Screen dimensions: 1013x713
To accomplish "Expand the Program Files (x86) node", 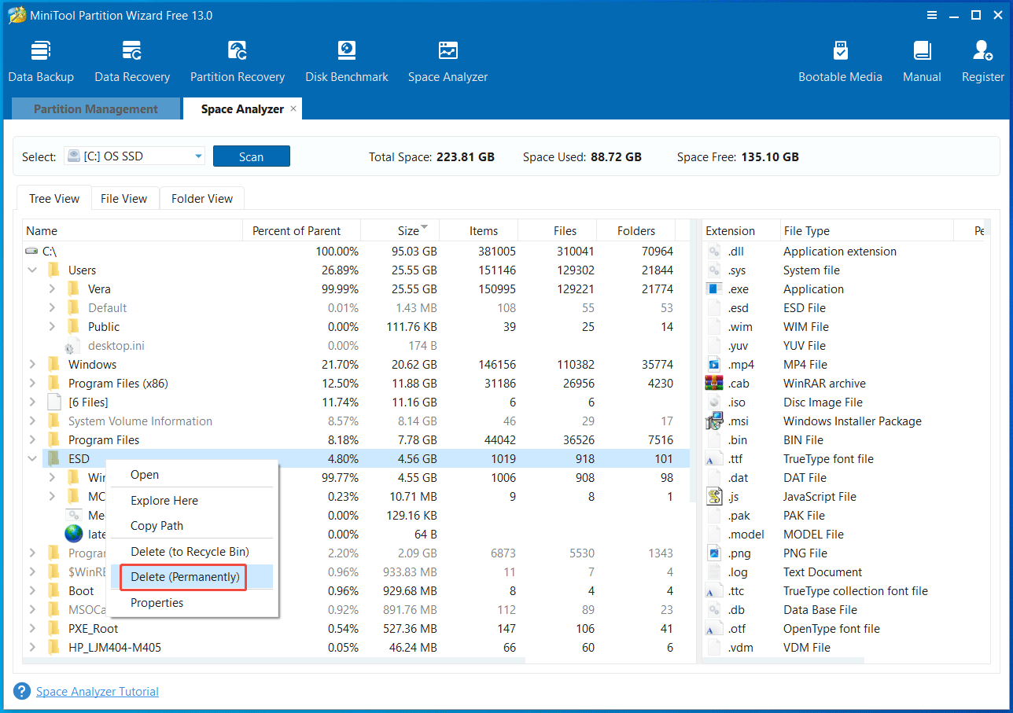I will (32, 383).
